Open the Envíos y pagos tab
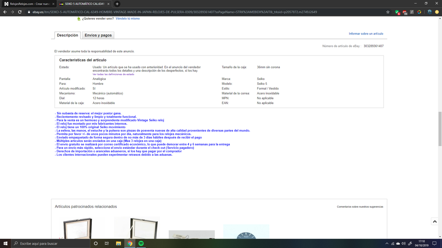 click(x=98, y=35)
